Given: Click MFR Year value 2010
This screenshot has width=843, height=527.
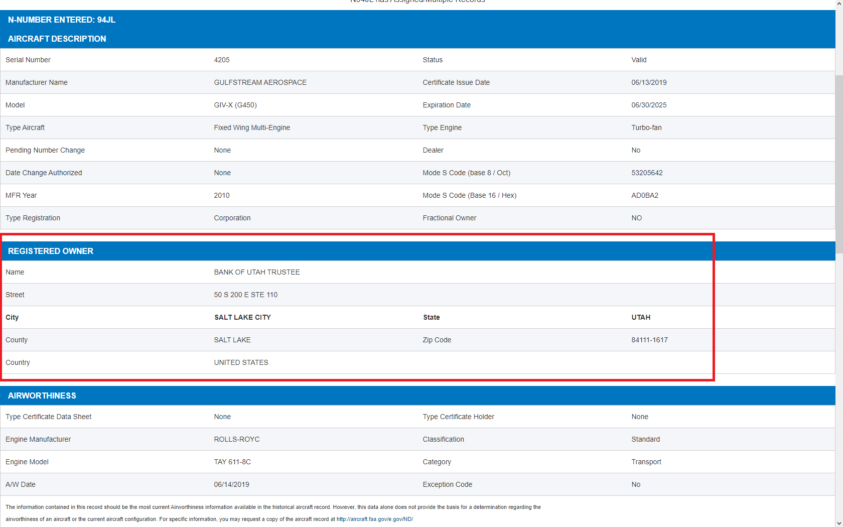Looking at the screenshot, I should pos(222,195).
